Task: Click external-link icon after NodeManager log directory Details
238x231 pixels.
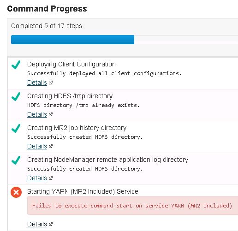Action: point(51,178)
